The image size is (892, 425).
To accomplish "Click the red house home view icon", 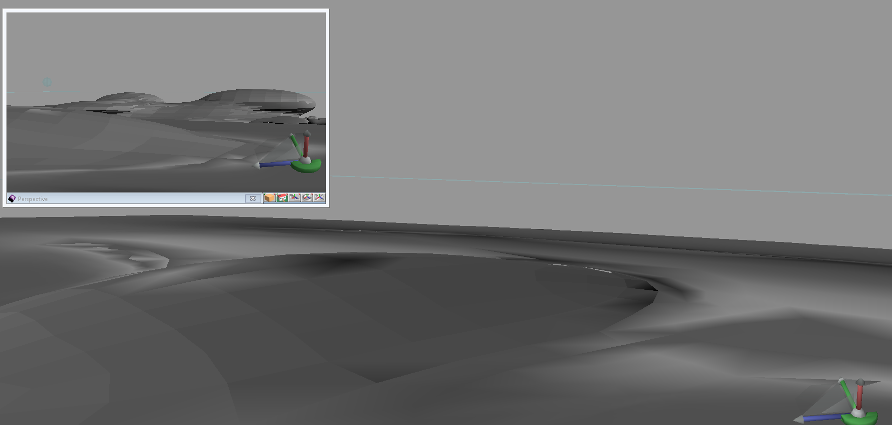I will point(282,198).
